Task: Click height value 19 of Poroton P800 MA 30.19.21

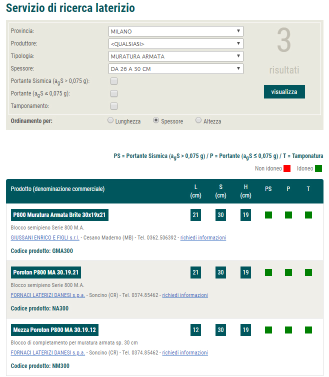Action: coord(246,272)
